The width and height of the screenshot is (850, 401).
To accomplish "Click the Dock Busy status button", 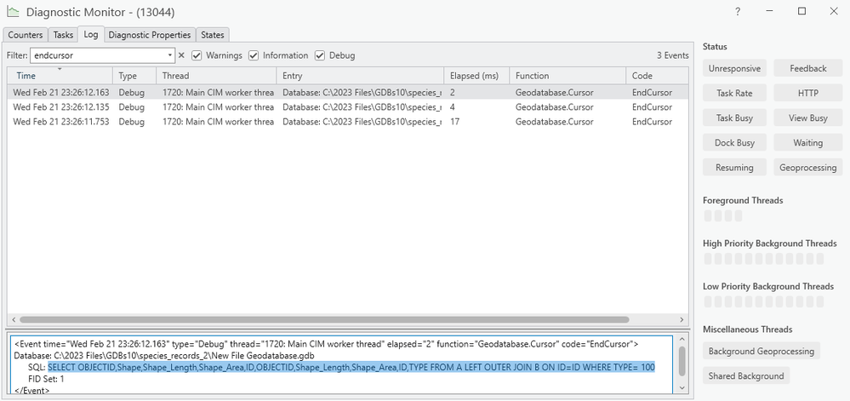I will pos(734,143).
